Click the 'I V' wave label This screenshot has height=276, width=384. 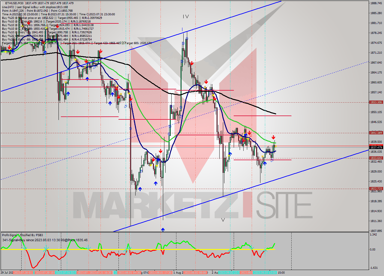[x=186, y=17]
